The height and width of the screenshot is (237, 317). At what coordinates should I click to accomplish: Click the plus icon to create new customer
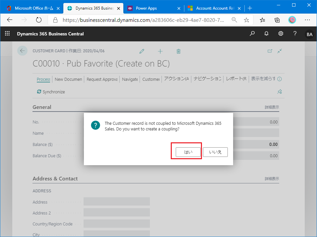click(160, 51)
